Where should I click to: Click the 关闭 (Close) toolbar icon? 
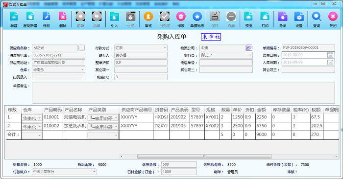click(x=333, y=17)
